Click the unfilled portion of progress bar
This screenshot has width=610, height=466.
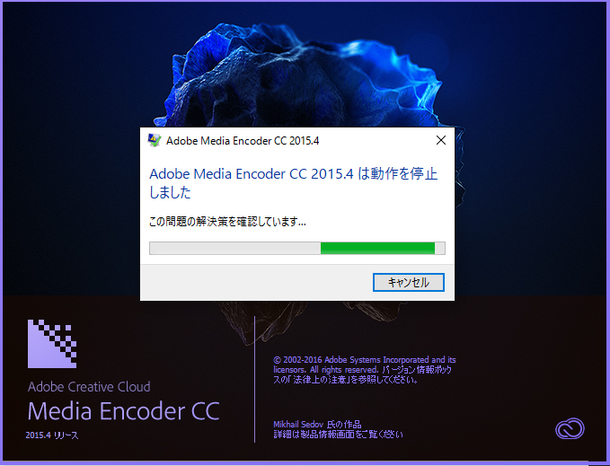[x=235, y=248]
